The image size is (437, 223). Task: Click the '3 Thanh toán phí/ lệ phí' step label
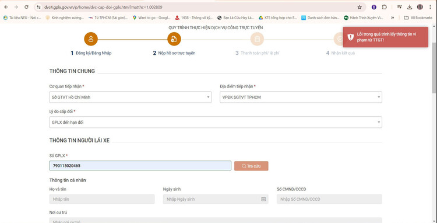257,53
